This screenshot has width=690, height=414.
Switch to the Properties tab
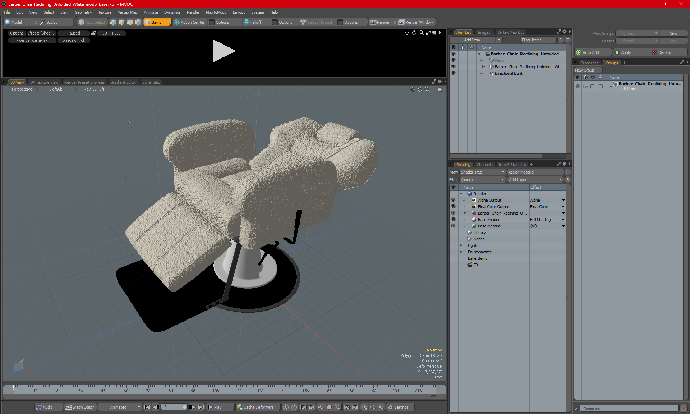pyautogui.click(x=589, y=63)
